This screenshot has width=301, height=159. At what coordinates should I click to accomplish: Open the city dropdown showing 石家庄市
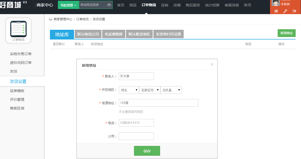(150, 90)
